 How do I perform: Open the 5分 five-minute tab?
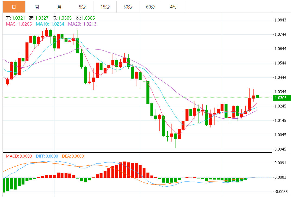click(x=82, y=7)
